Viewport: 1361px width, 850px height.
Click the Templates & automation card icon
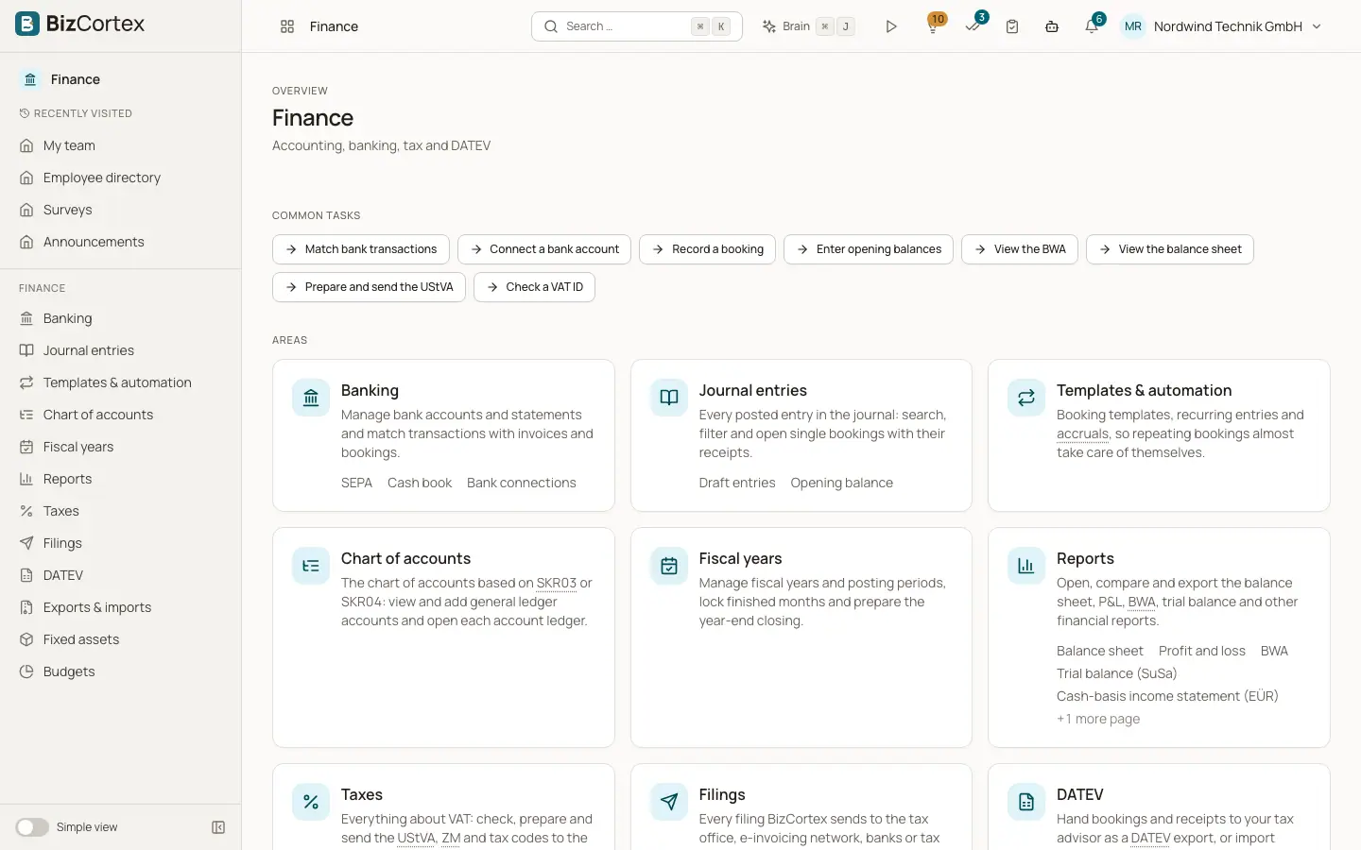click(x=1026, y=398)
